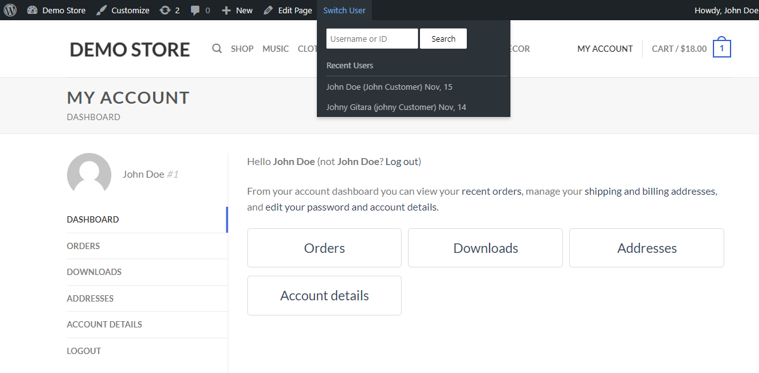Open the cart bag icon

point(722,49)
